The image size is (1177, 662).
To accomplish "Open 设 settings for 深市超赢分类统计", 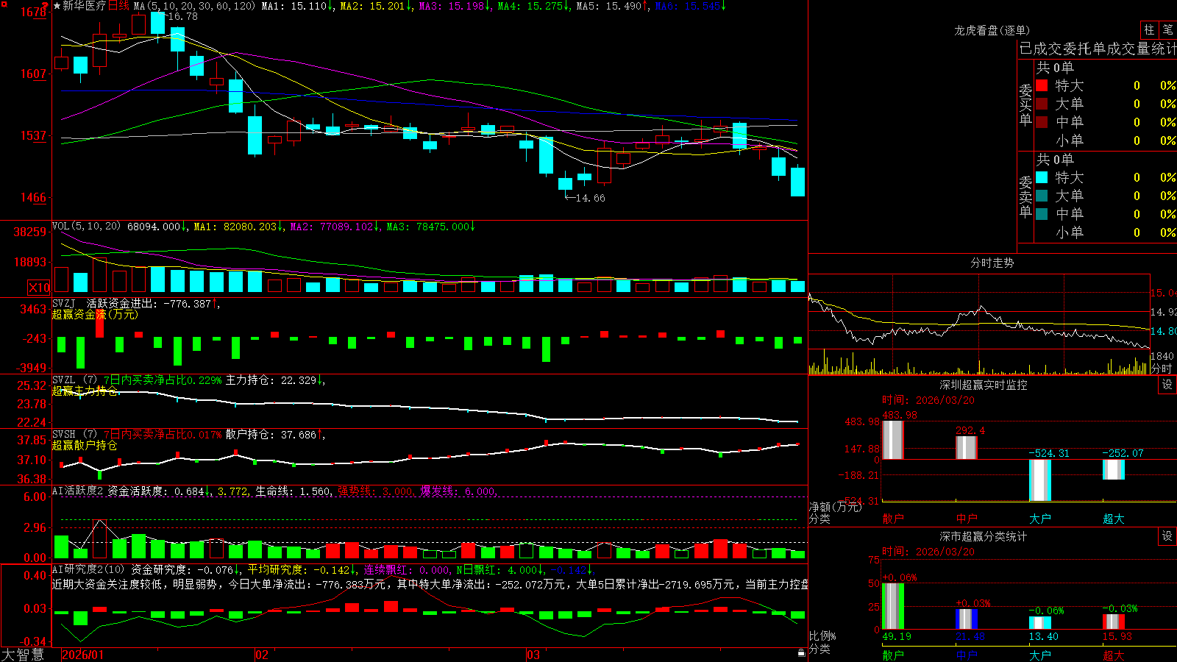I will [1167, 536].
